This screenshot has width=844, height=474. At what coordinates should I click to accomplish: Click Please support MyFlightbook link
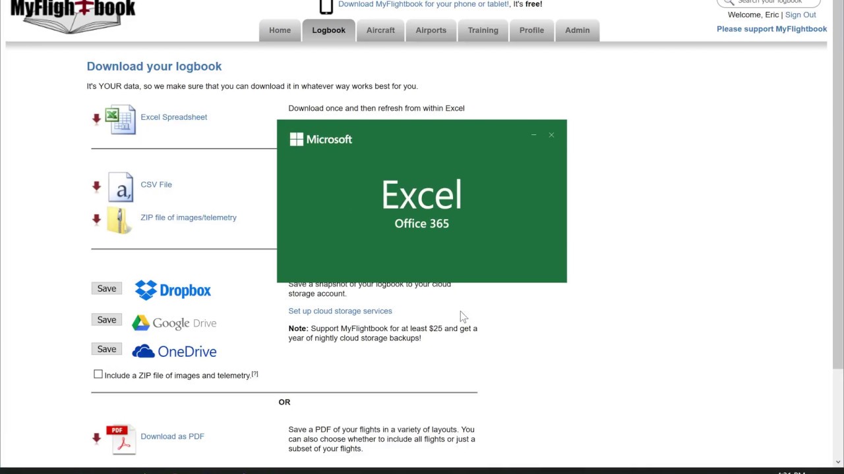(771, 29)
